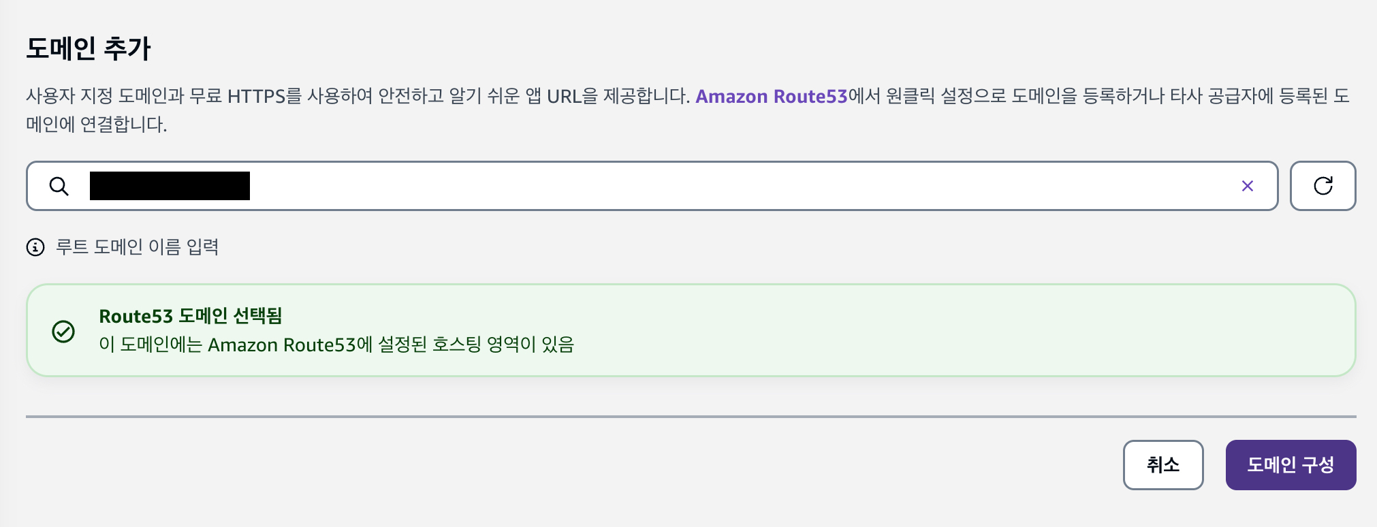Click the magnifier search icon
This screenshot has height=527, width=1377.
point(59,186)
